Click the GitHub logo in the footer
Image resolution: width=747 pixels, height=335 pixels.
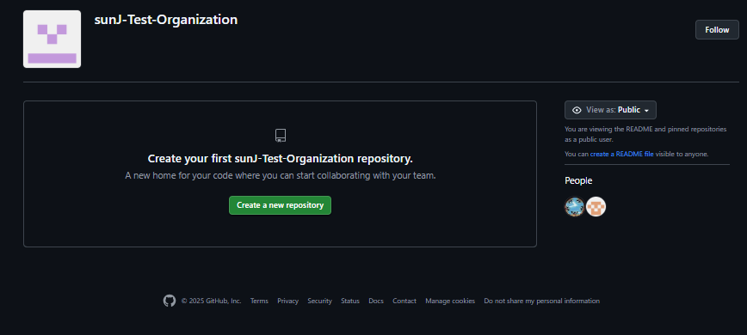click(x=170, y=301)
